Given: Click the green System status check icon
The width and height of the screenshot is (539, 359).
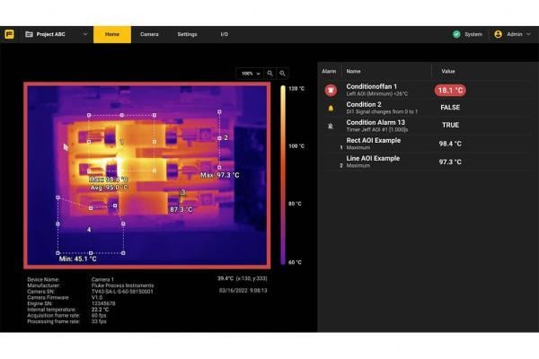Looking at the screenshot, I should (x=456, y=34).
